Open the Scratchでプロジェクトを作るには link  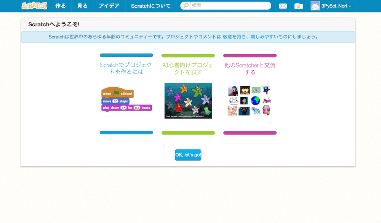[x=126, y=68]
